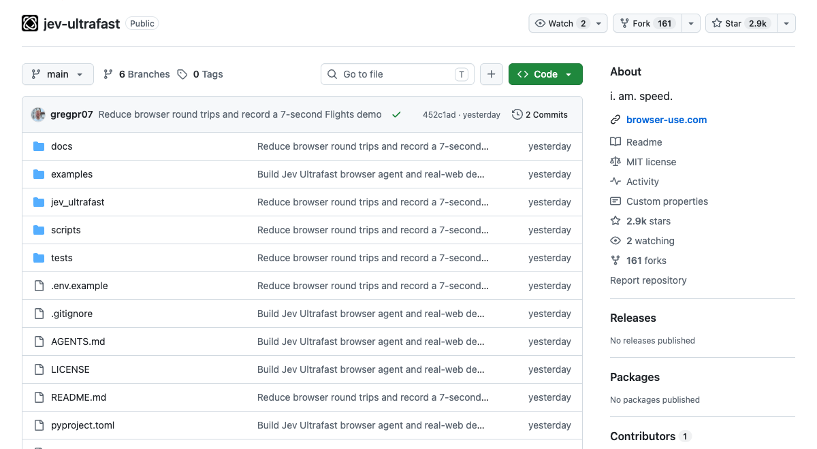
Task: Open the Custom properties link
Action: (667, 201)
